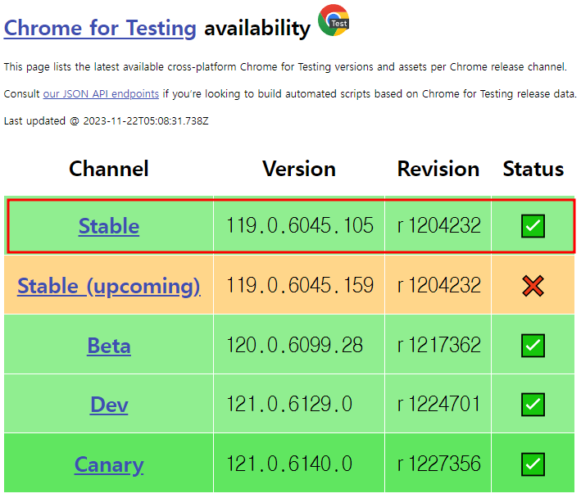581x498 pixels.
Task: Open the Stable (upcoming) channel link
Action: click(109, 286)
